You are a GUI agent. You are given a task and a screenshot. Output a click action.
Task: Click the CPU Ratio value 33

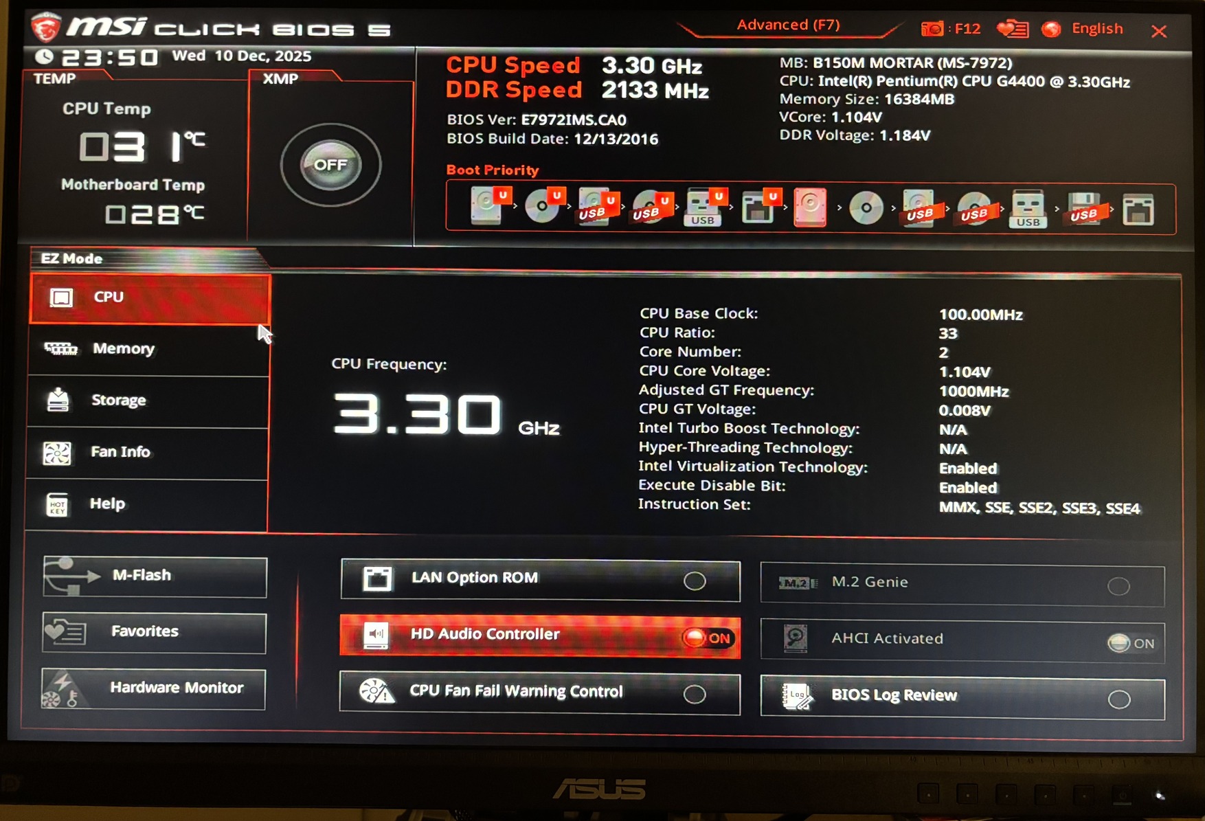tap(948, 334)
